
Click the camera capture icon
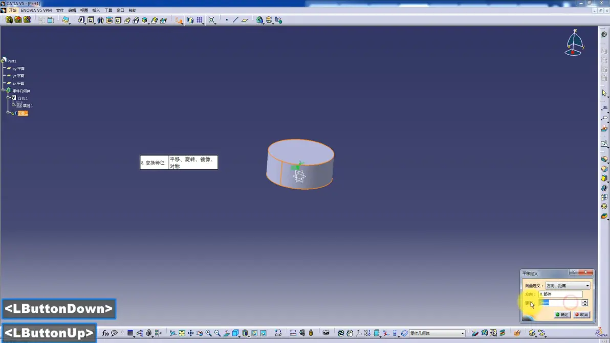tap(326, 333)
